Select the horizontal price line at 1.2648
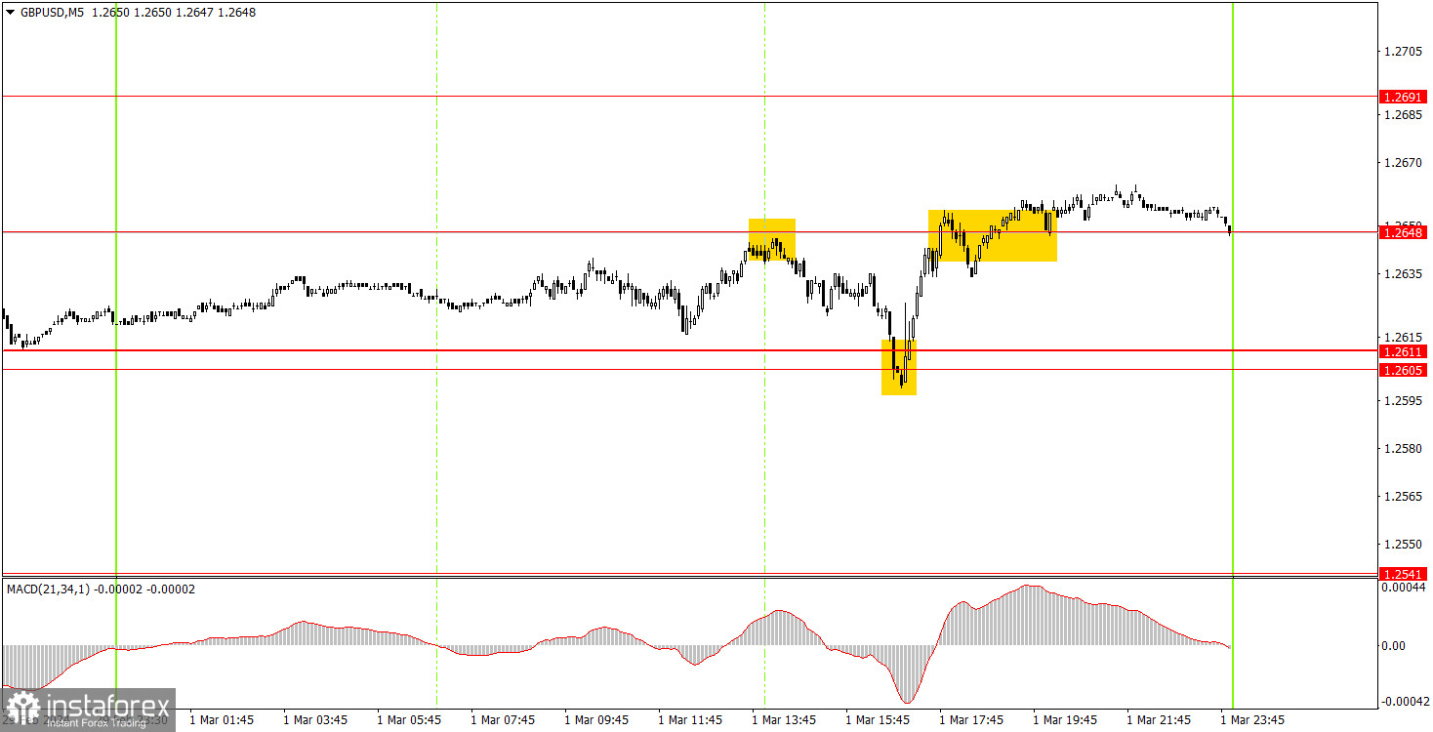Viewport: 1433px width, 732px height. tap(689, 232)
